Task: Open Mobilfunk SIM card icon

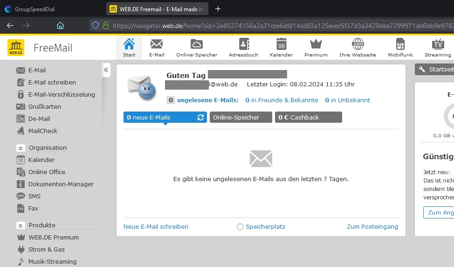Action: click(400, 44)
